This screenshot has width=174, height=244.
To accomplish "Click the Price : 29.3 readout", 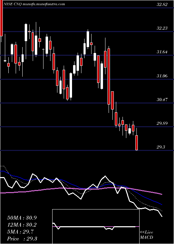I will (22, 239).
